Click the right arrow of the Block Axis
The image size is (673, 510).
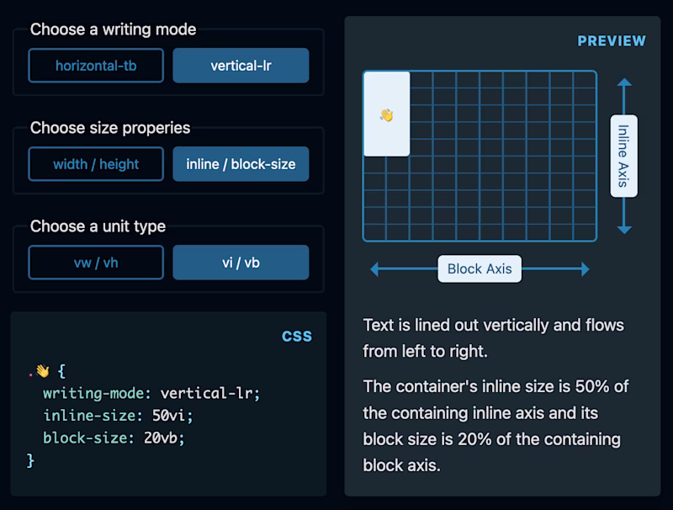click(586, 268)
